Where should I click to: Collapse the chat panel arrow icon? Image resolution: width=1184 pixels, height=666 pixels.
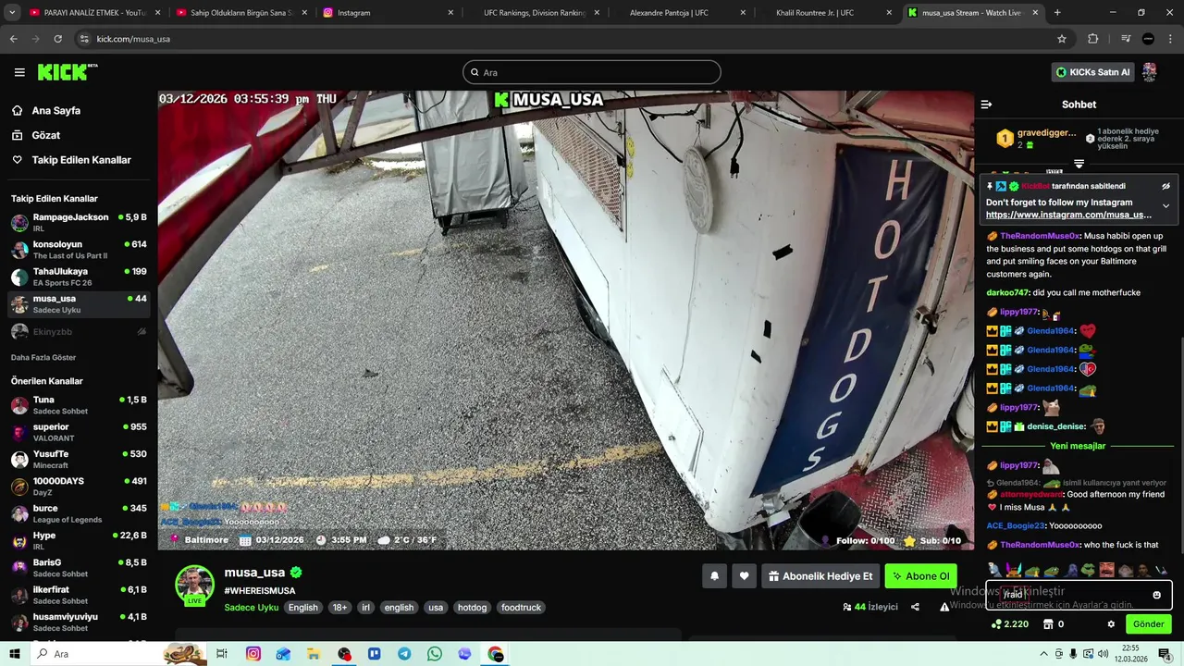click(986, 105)
